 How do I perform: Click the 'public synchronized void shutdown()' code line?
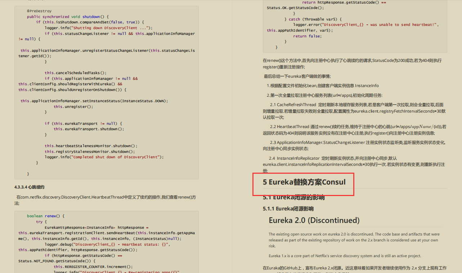point(68,17)
